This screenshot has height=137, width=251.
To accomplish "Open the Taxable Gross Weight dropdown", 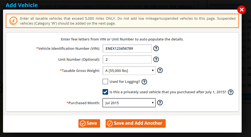I will coord(129,71).
